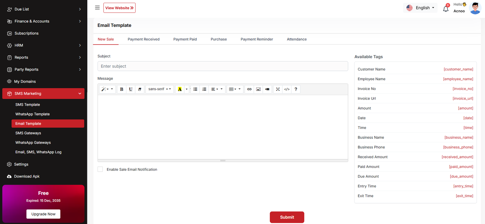Click the eraser remove-font-style icon

(x=140, y=89)
